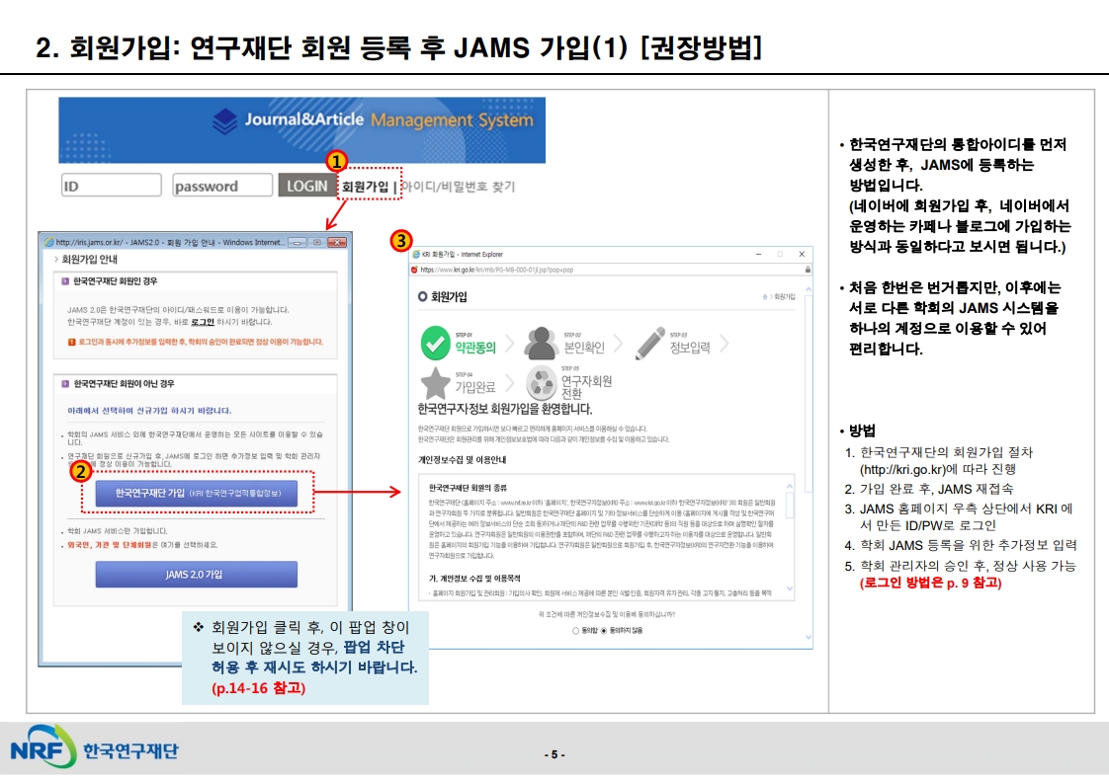Maximize the KRI 회원가입 Internet Explorer window

(780, 254)
